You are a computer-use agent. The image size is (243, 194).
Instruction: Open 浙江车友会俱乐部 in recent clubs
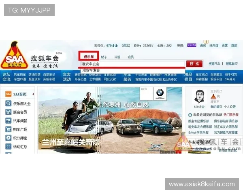pyautogui.click(x=226, y=127)
